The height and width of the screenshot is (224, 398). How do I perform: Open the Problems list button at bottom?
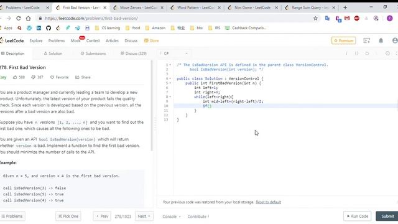point(12,217)
